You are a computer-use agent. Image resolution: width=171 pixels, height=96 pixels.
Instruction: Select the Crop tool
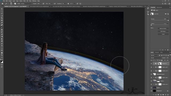(x=2, y=18)
